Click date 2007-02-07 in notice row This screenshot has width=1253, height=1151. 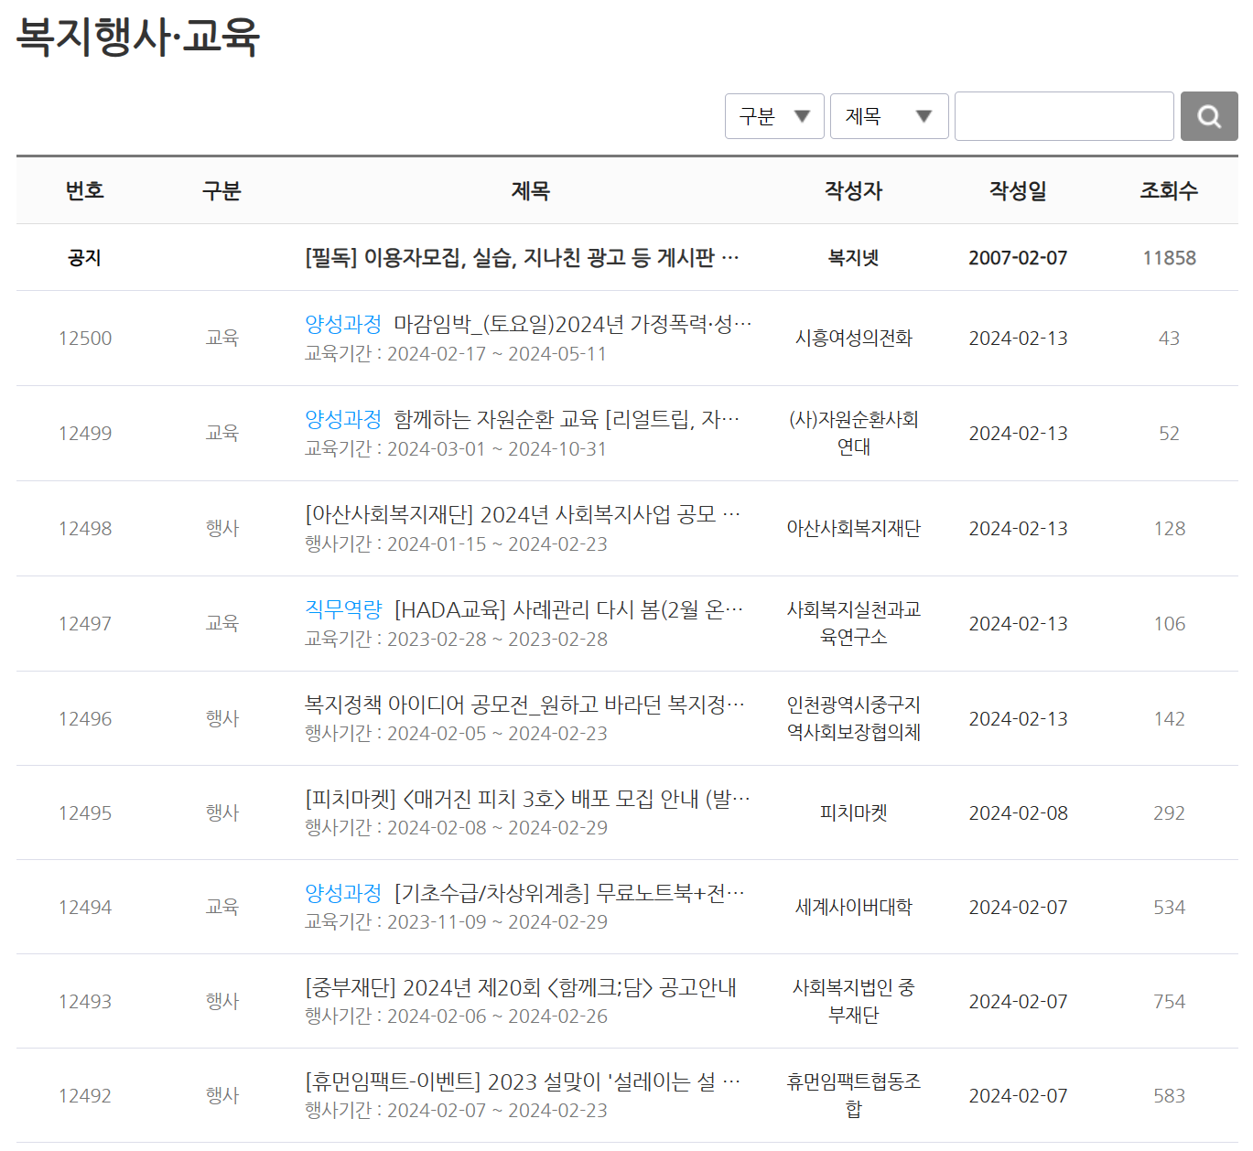pyautogui.click(x=1018, y=258)
